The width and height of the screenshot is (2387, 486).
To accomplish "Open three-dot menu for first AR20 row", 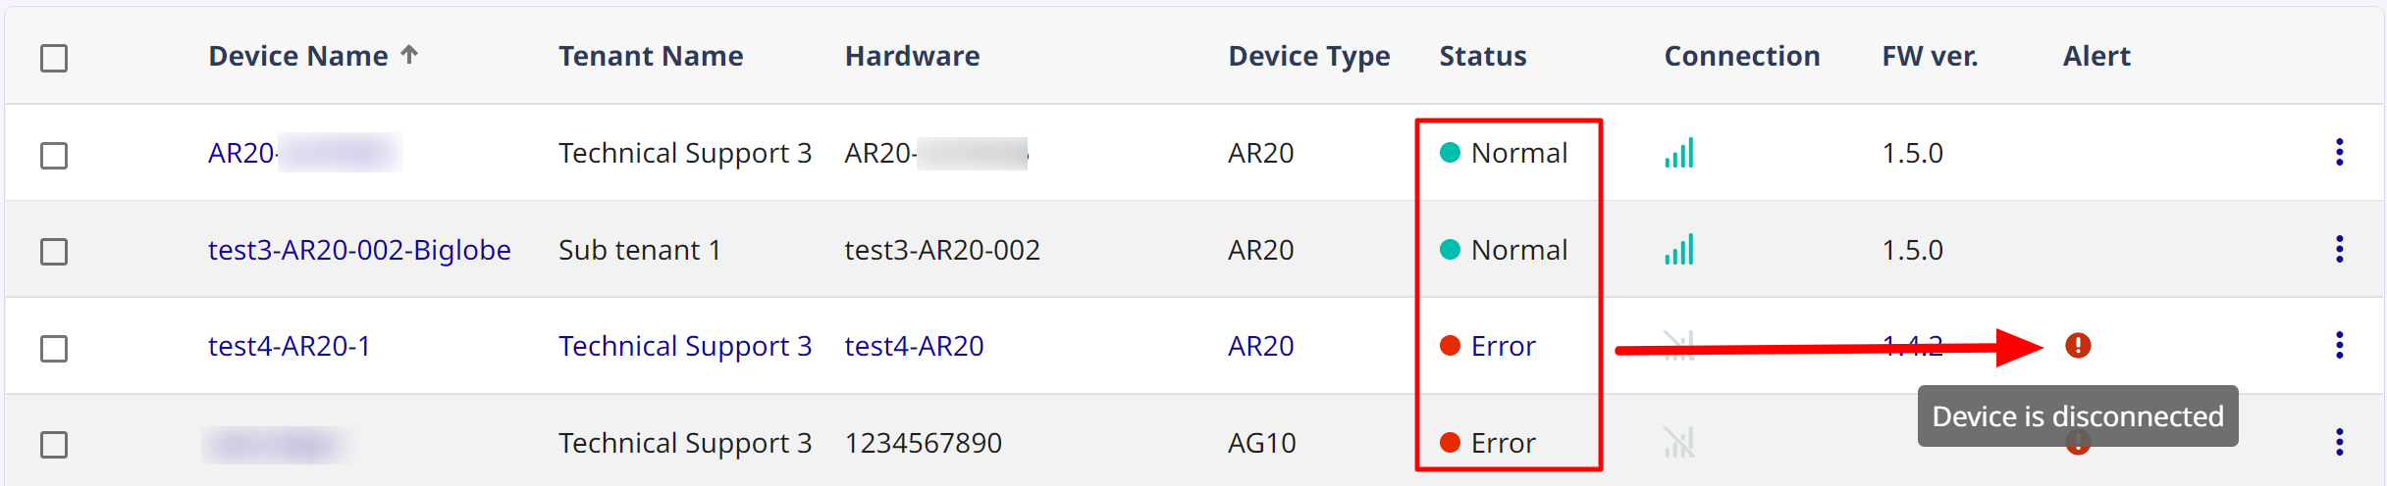I will (x=2339, y=152).
